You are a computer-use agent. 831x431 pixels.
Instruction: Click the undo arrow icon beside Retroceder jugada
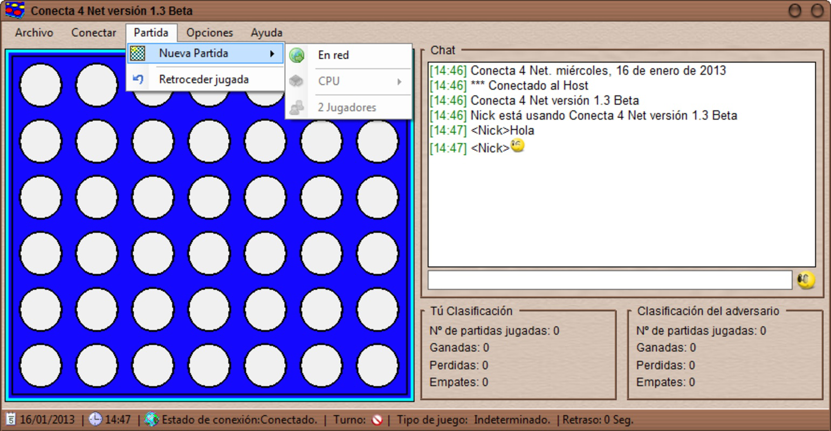coord(138,79)
